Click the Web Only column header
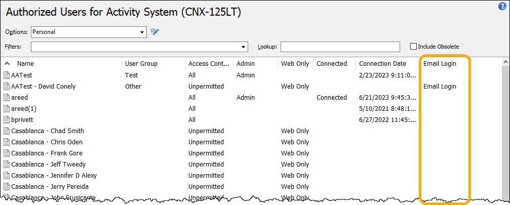The image size is (510, 205). point(295,64)
